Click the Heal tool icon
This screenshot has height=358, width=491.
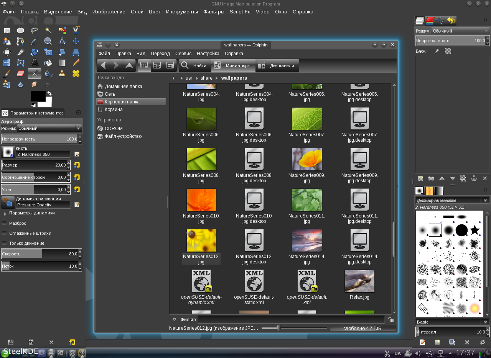76,74
